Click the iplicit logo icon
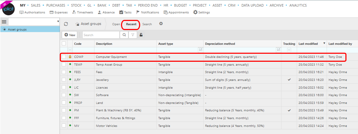The image size is (358, 134). (8, 9)
